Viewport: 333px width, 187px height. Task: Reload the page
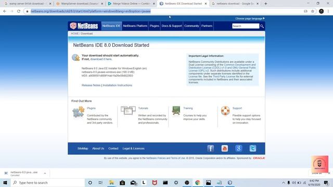19,11
